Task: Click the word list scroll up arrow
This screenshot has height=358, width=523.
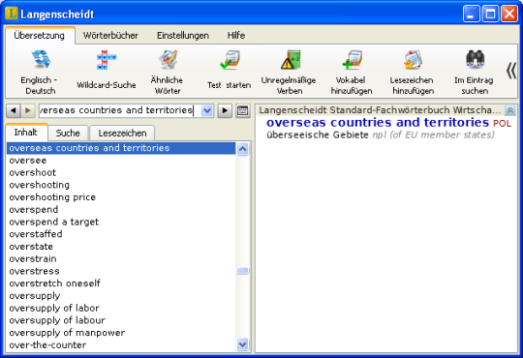Action: pyautogui.click(x=242, y=149)
